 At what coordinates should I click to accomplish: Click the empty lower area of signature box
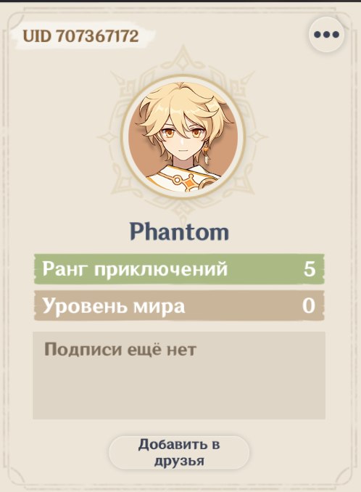[179, 392]
